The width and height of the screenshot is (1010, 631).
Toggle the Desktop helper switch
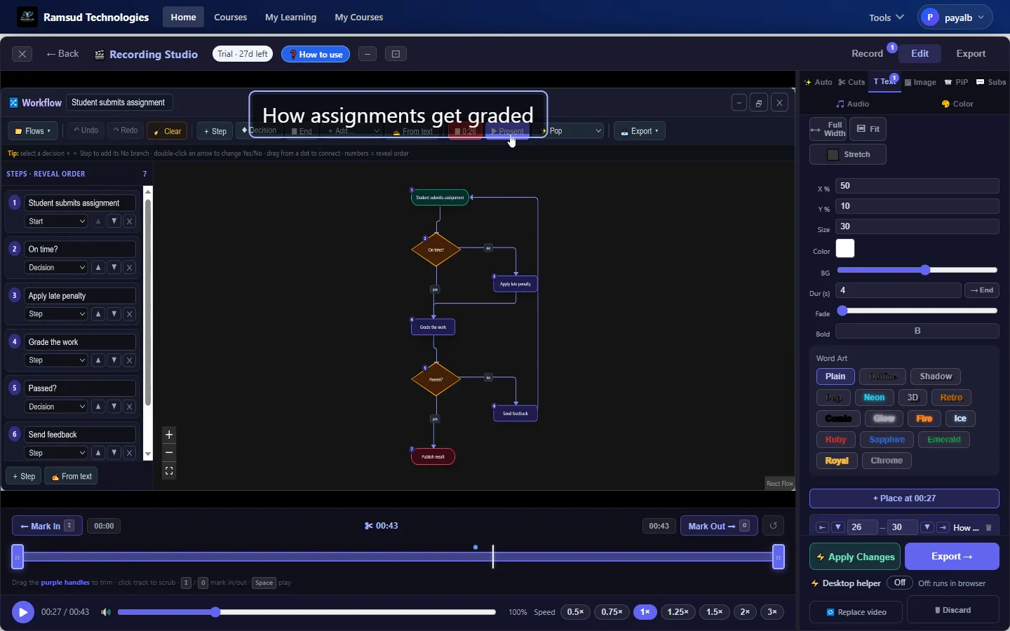coord(900,583)
